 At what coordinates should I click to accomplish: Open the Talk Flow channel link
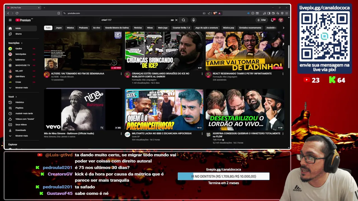coord(218,140)
